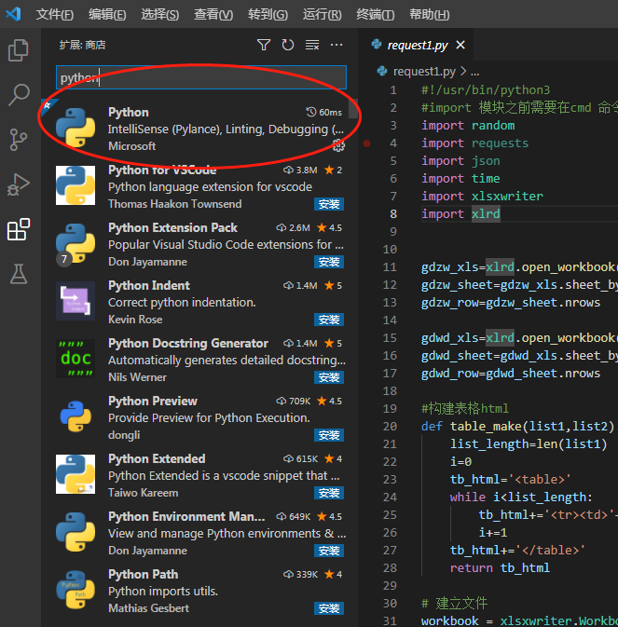618x627 pixels.
Task: Click the Python Docstring Generator doc icon
Action: 76,359
